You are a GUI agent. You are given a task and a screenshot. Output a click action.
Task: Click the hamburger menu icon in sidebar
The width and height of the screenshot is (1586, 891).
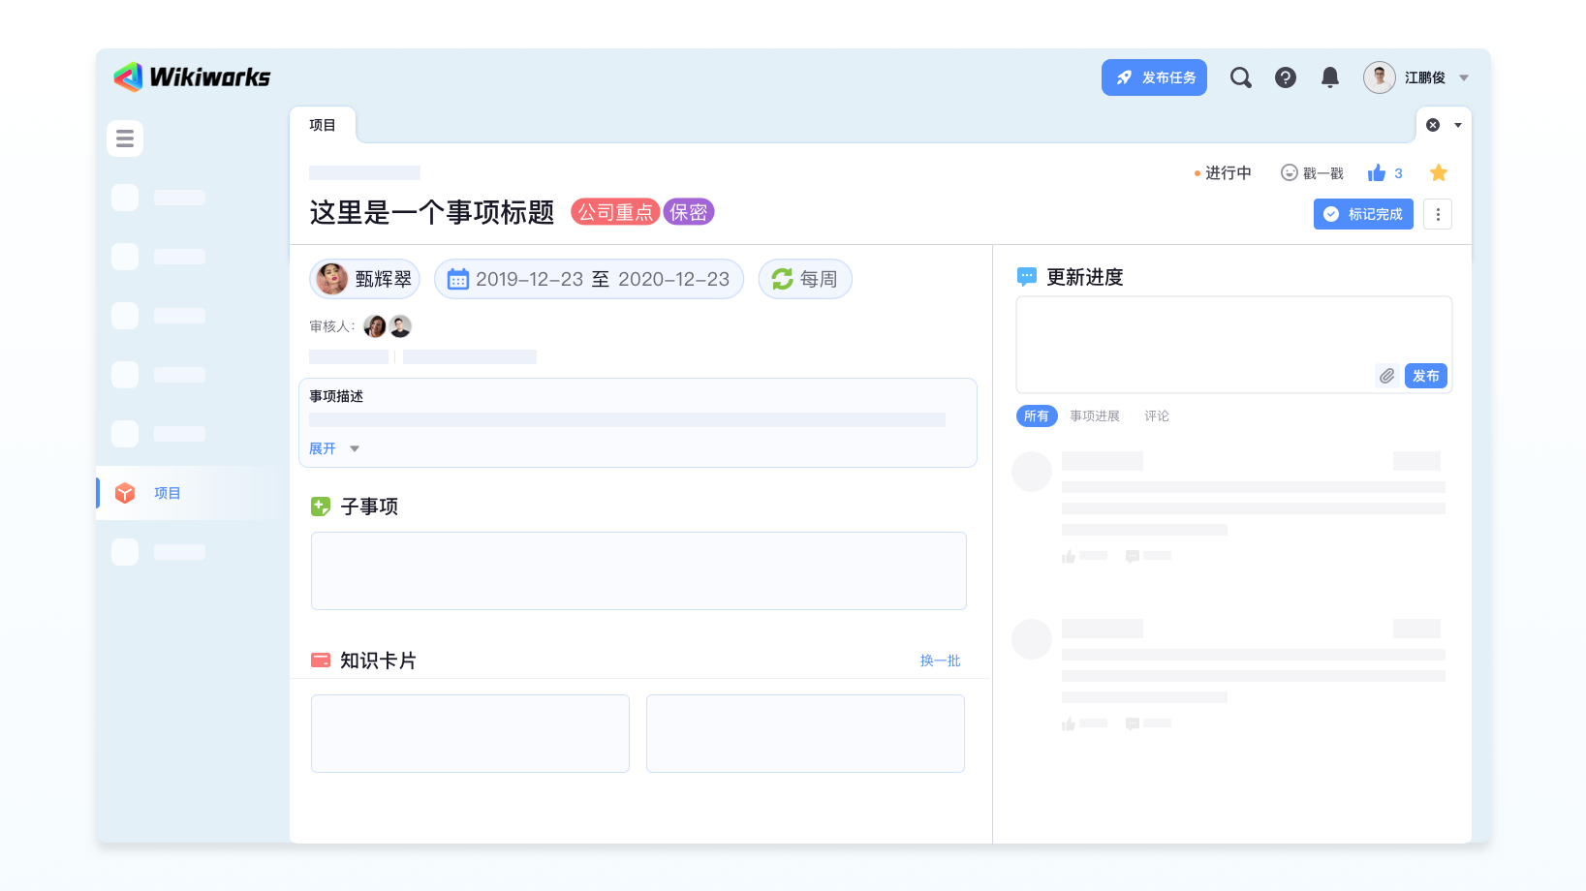pos(125,138)
